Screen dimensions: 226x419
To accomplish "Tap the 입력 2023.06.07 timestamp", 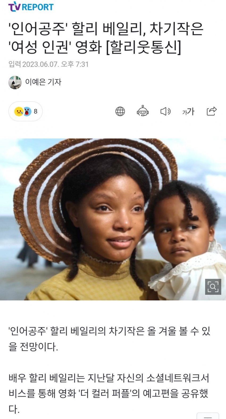I will (48, 64).
